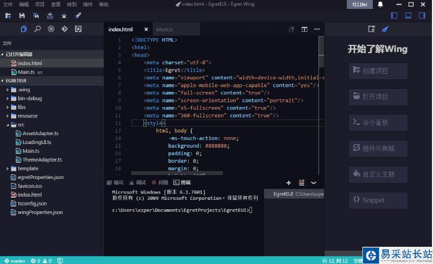This screenshot has height=264, width=433.
Task: Click the save all toolbar icon
Action: coord(36,16)
